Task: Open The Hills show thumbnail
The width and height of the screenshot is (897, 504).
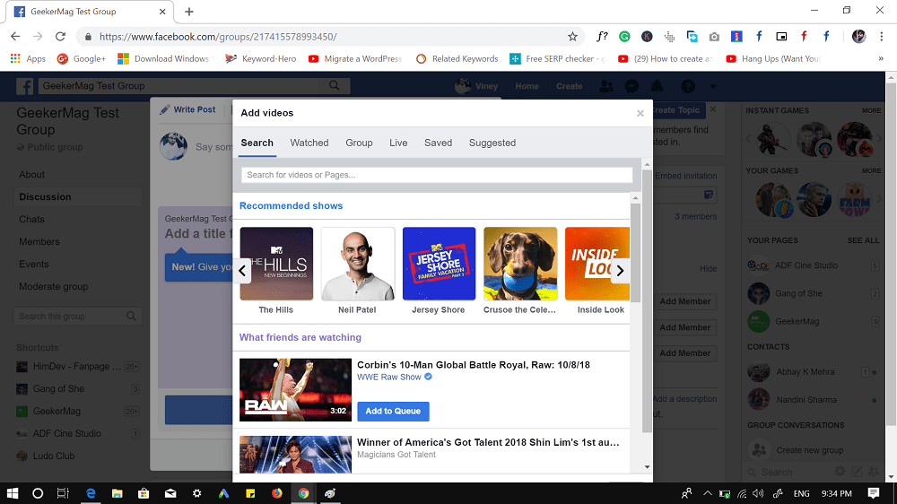Action: coord(276,264)
